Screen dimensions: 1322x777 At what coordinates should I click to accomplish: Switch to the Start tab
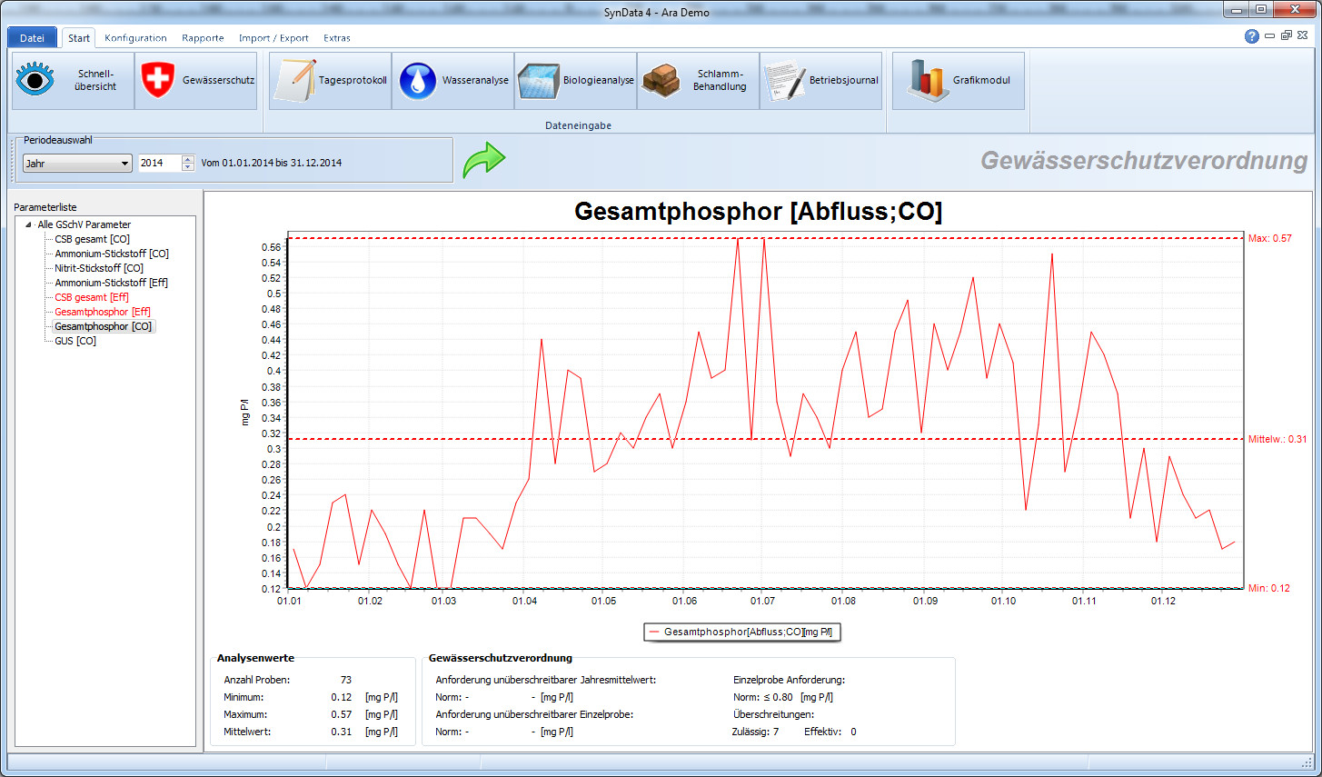[79, 38]
